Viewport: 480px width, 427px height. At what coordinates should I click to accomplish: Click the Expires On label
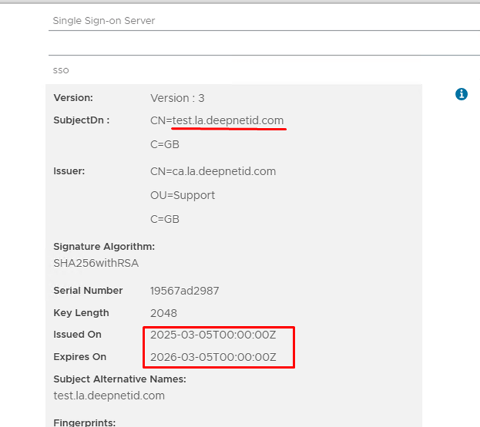point(79,357)
